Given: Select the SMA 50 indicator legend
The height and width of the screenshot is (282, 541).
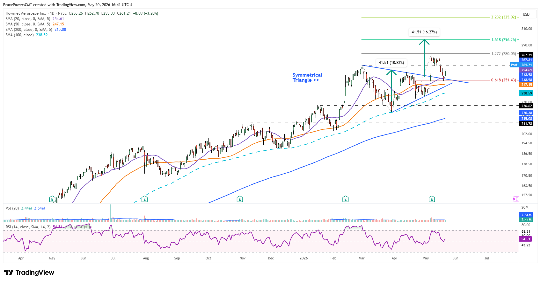Looking at the screenshot, I should tap(35, 24).
